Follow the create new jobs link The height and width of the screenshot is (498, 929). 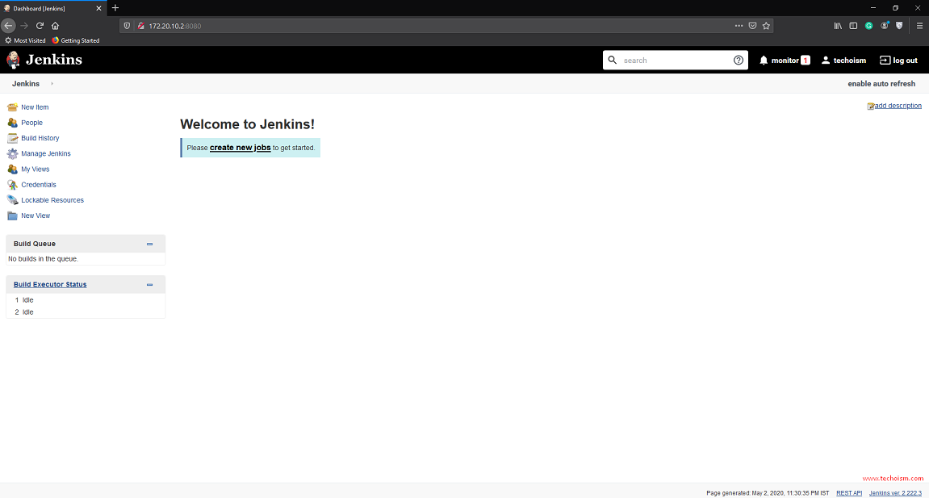[240, 148]
